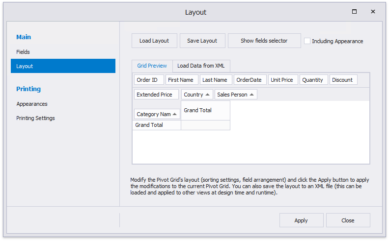Viewport: 389px width, 241px height.
Task: Select the Unit Price field header
Action: [x=282, y=80]
